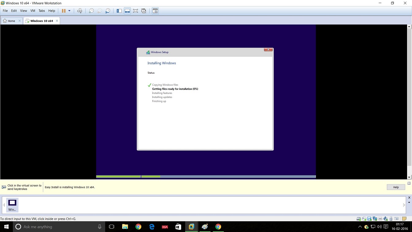
Task: Open File Explorer from the taskbar
Action: (x=125, y=227)
